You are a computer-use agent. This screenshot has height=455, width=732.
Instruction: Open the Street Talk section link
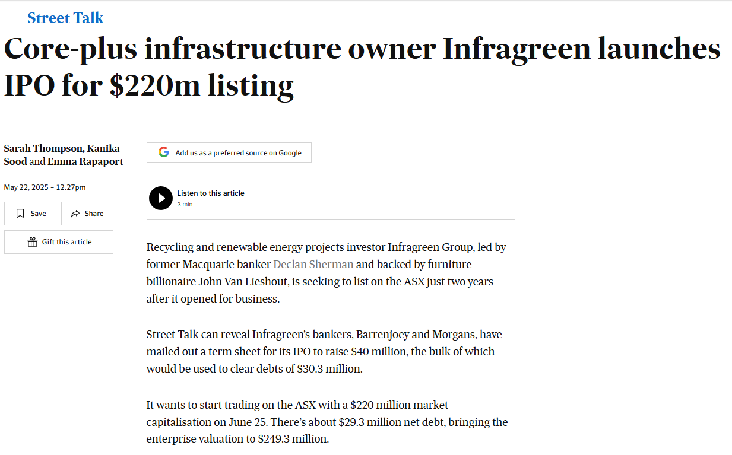[x=65, y=18]
